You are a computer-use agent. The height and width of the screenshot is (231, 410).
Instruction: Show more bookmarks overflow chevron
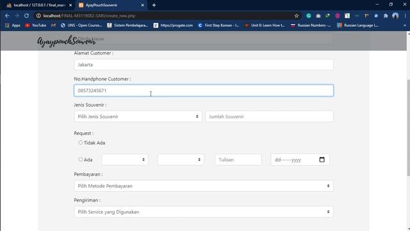point(405,26)
